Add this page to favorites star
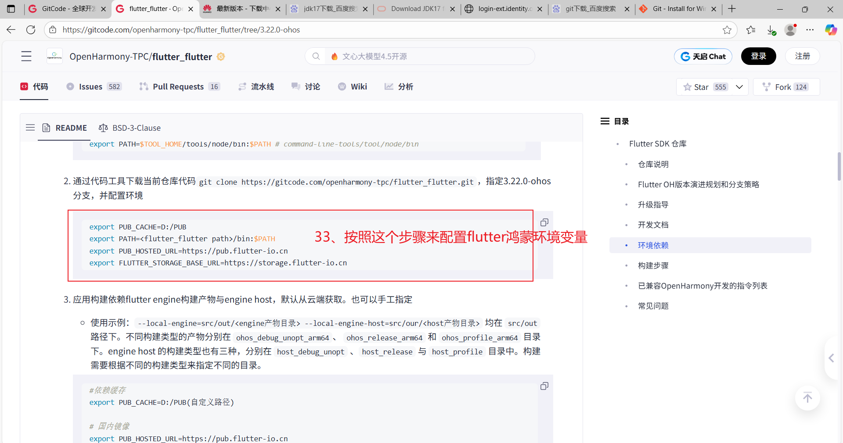 pos(727,30)
